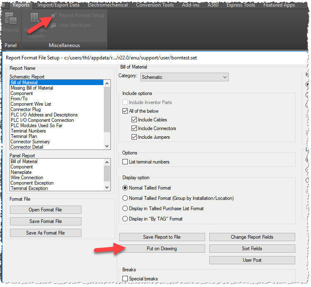The image size is (311, 287).
Task: Click Open Format File button
Action: click(45, 210)
